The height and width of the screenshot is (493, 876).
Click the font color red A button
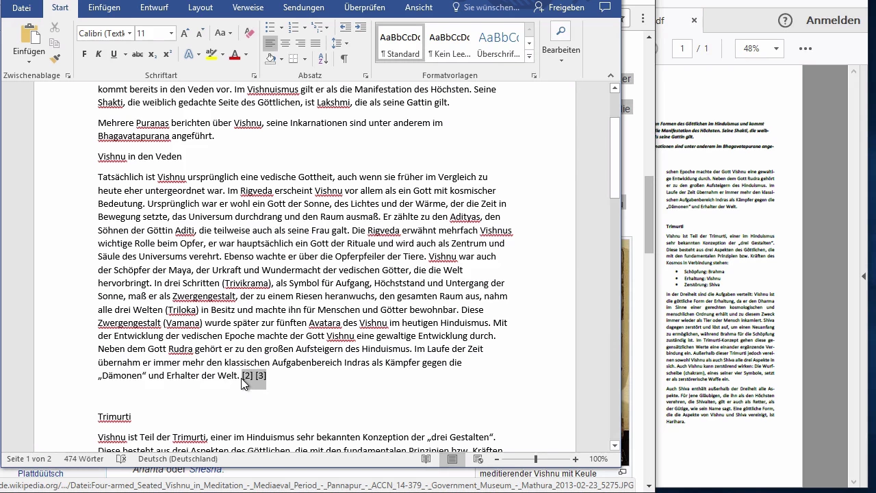click(x=235, y=54)
